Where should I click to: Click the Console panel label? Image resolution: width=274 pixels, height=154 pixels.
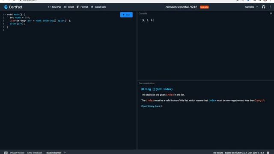143,13
